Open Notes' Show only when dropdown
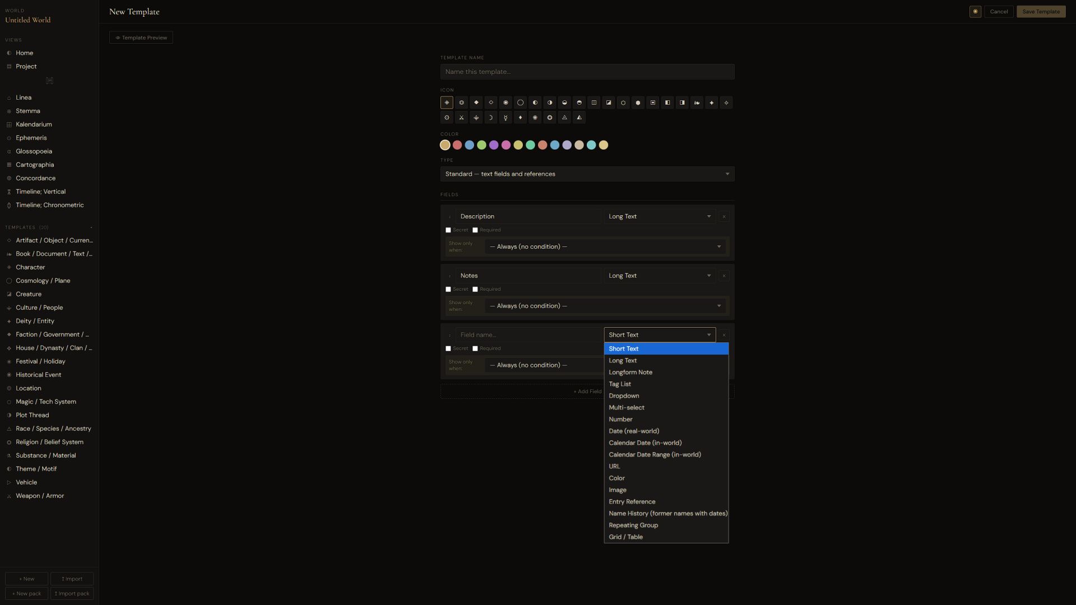Image resolution: width=1076 pixels, height=605 pixels. 605,306
